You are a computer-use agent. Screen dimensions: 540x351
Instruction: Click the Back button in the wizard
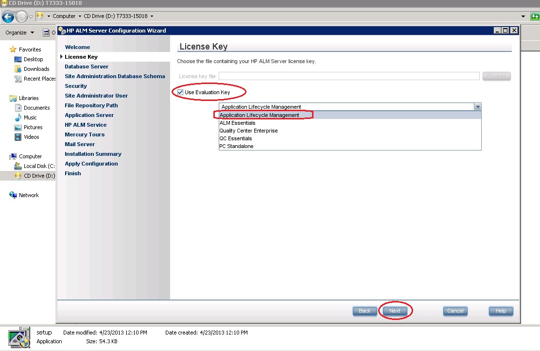coord(365,311)
